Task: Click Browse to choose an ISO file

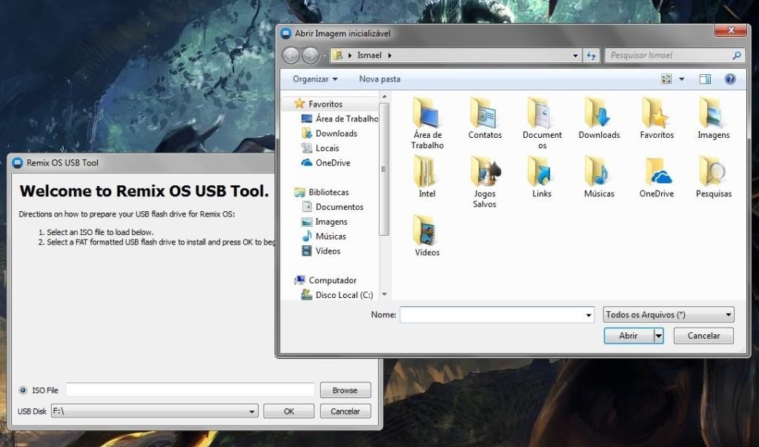Action: [345, 389]
